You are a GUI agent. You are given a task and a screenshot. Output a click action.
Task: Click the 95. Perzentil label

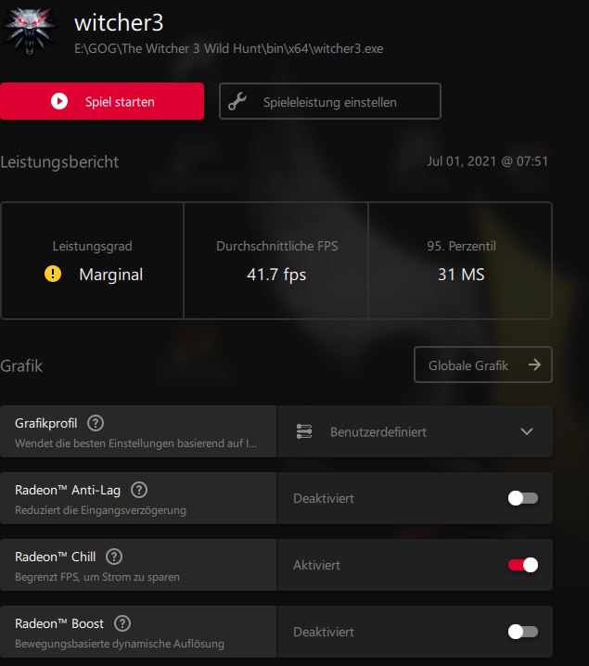click(x=461, y=246)
